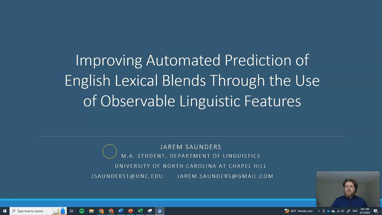Switch to Microsoft Word in taskbar
382x215 pixels.
point(121,211)
